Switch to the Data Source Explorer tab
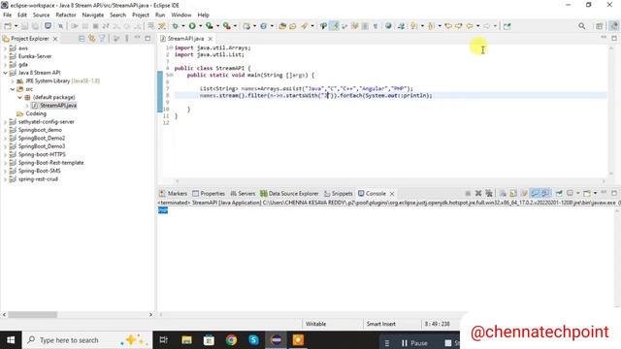 (289, 194)
